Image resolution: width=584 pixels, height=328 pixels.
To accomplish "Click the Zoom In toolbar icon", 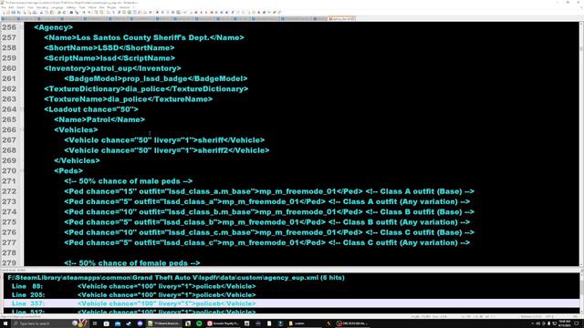I will (x=84, y=12).
